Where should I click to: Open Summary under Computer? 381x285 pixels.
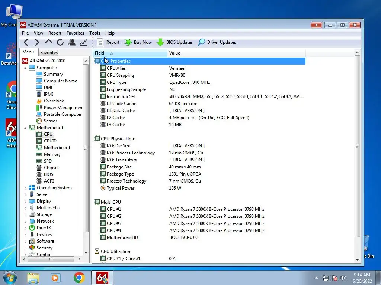49,74
